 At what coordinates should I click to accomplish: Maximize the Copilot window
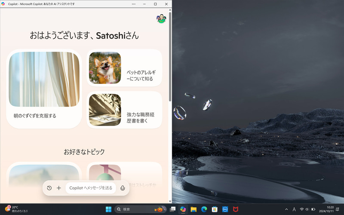tap(155, 4)
